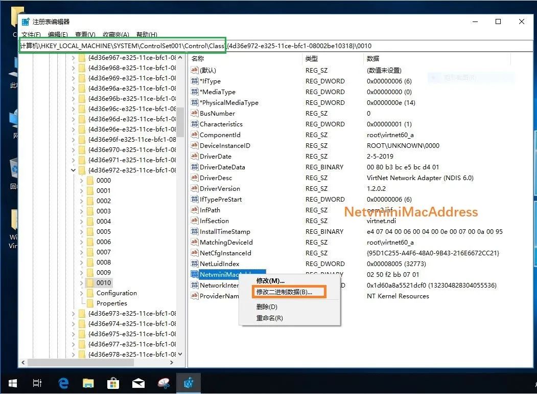The width and height of the screenshot is (537, 394).
Task: Click the Characteristics DWORD icon
Action: point(195,124)
